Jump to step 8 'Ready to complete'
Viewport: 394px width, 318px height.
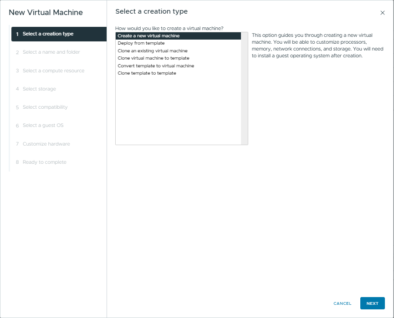[44, 162]
